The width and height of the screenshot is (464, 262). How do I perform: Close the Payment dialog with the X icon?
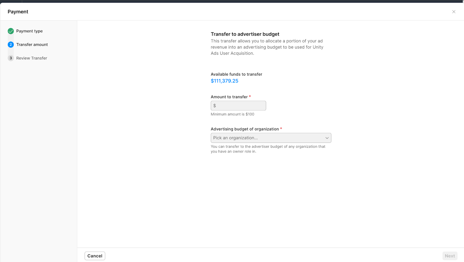(454, 12)
